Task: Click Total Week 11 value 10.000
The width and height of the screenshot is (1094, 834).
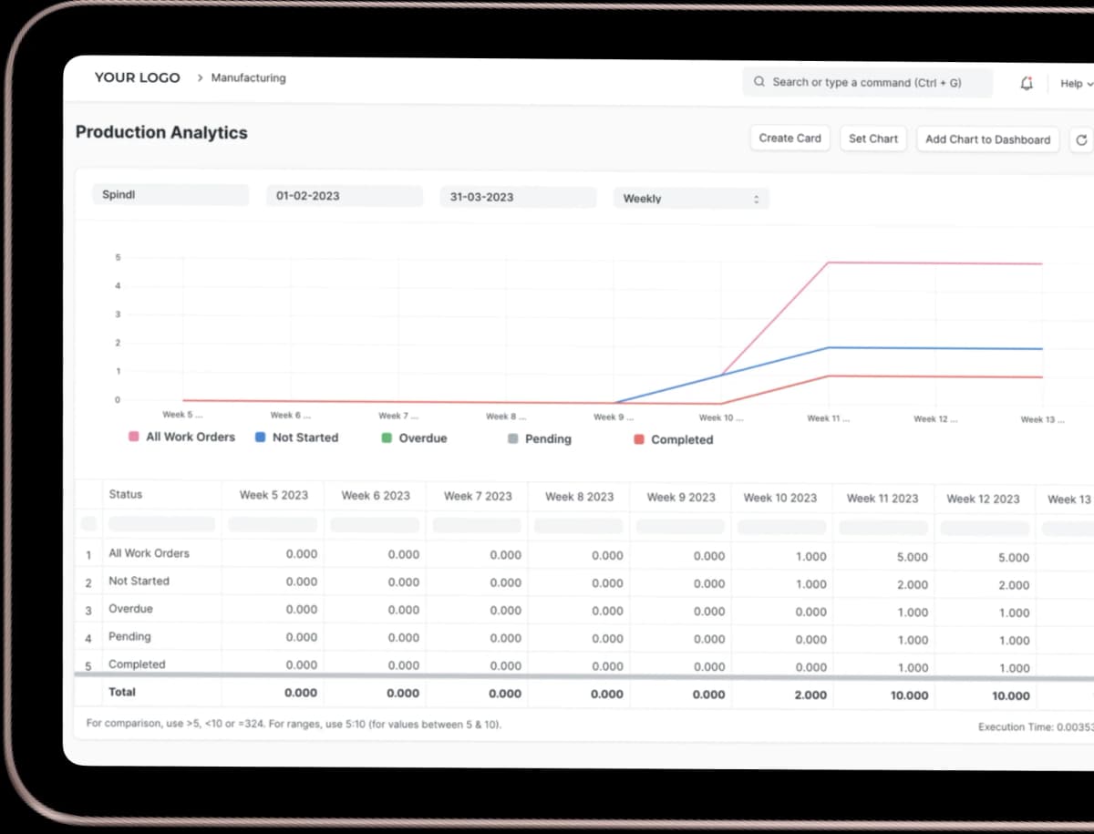Action: coord(910,695)
